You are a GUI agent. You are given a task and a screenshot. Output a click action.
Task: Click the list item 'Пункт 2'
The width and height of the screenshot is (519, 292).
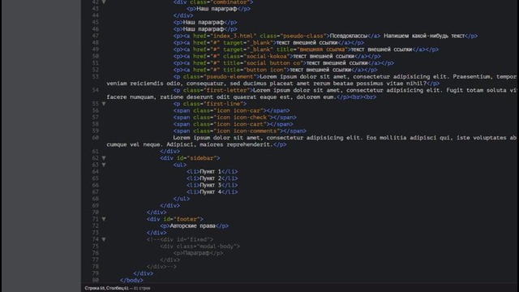210,178
